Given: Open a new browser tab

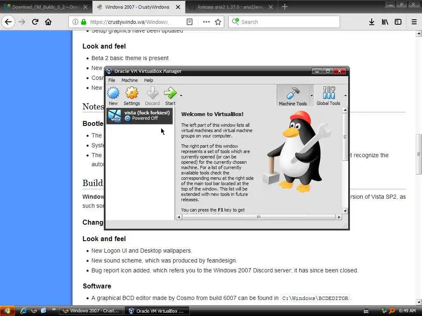Looking at the screenshot, I should 284,7.
